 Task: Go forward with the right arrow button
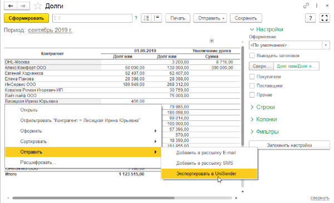click(x=23, y=6)
